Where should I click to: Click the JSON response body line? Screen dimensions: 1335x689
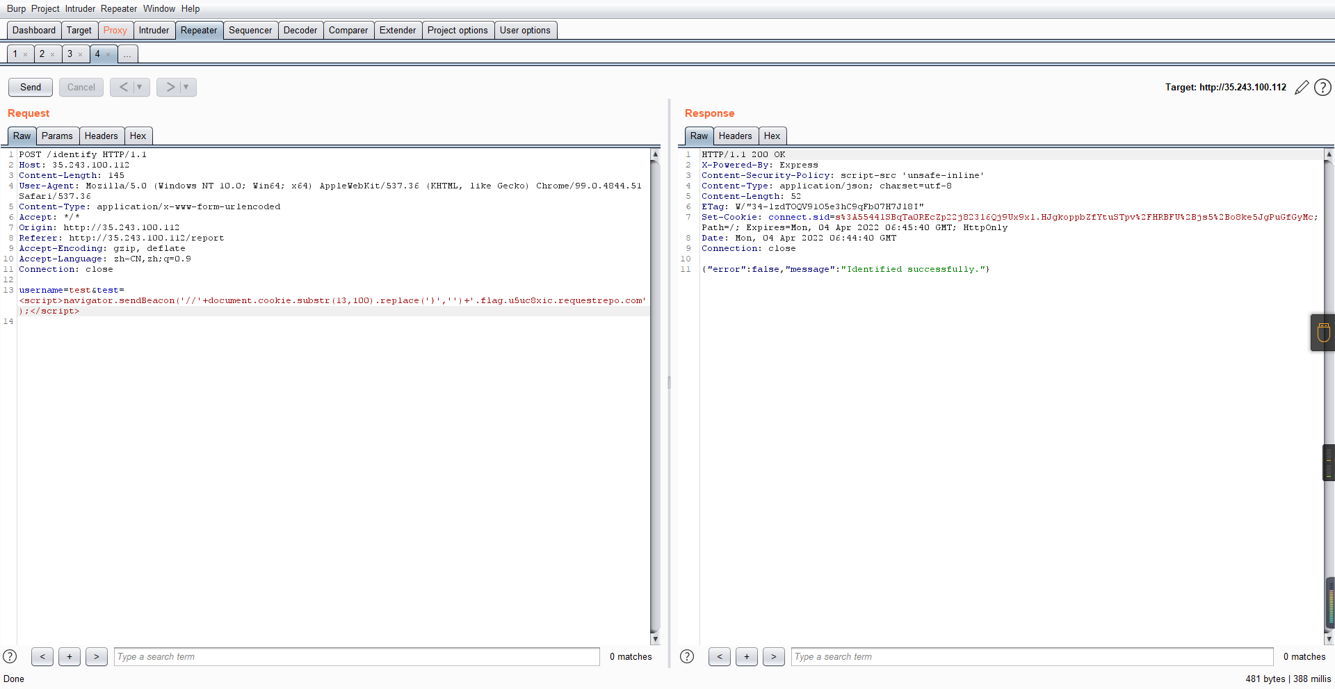coord(845,269)
